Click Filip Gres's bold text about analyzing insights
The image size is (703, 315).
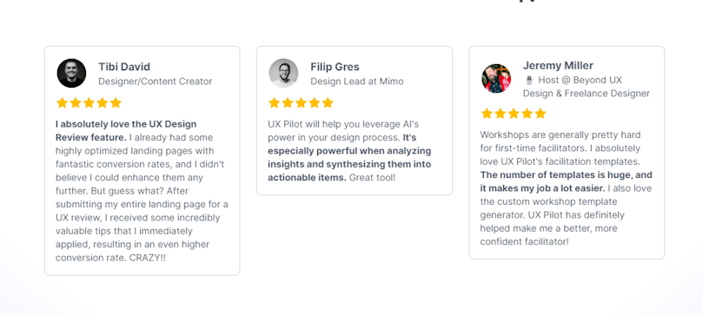pyautogui.click(x=349, y=158)
